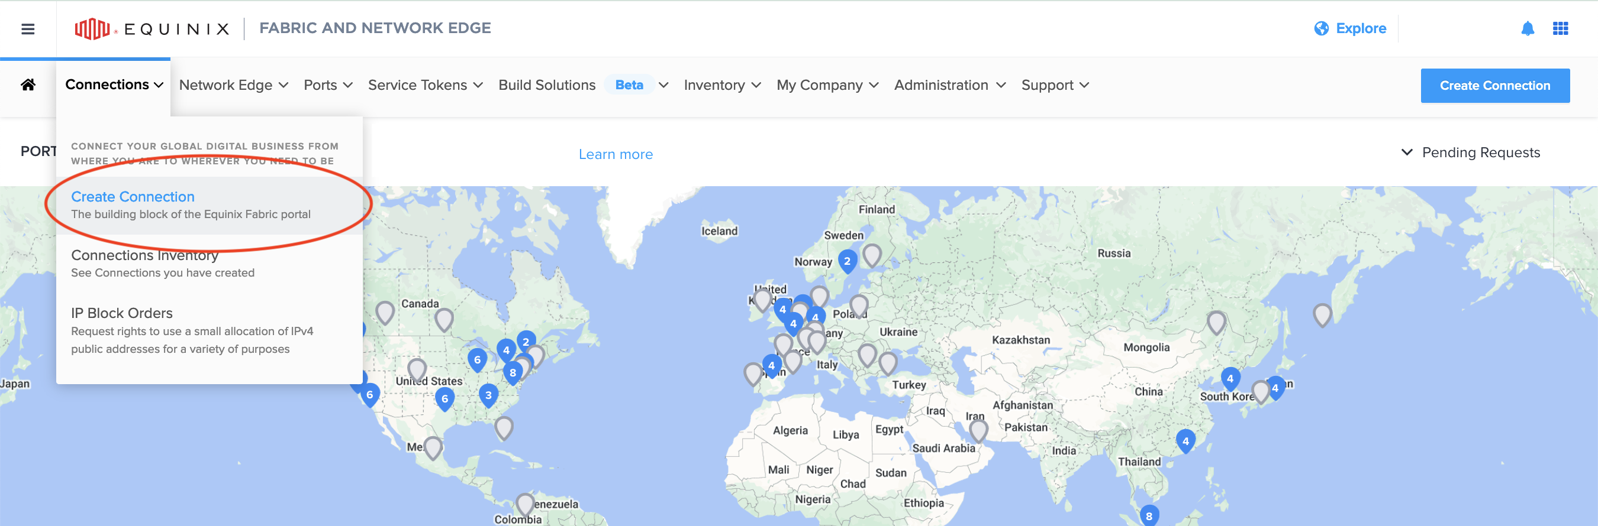Select Create Connection from Connections menu

tap(210, 205)
